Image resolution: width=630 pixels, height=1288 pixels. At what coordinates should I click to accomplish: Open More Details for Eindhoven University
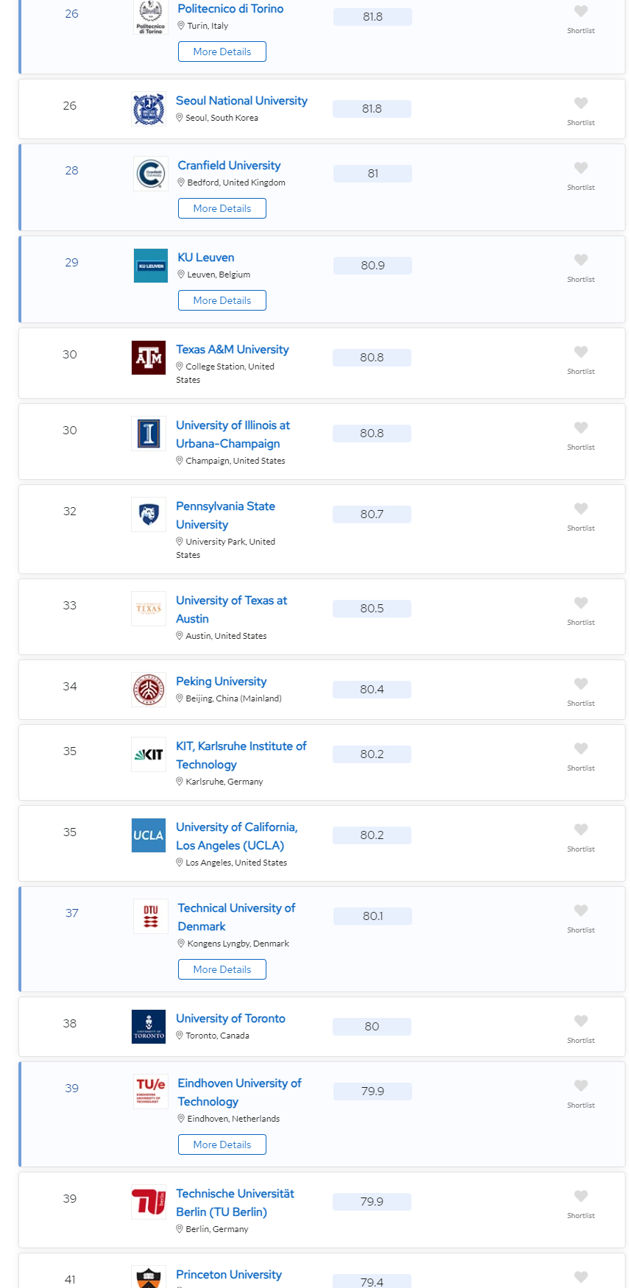(222, 1144)
